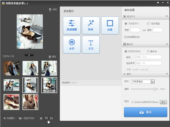Toggle the 保持原图比例 checkbox
Screen dimensions: 170x127
click(x=125, y=37)
